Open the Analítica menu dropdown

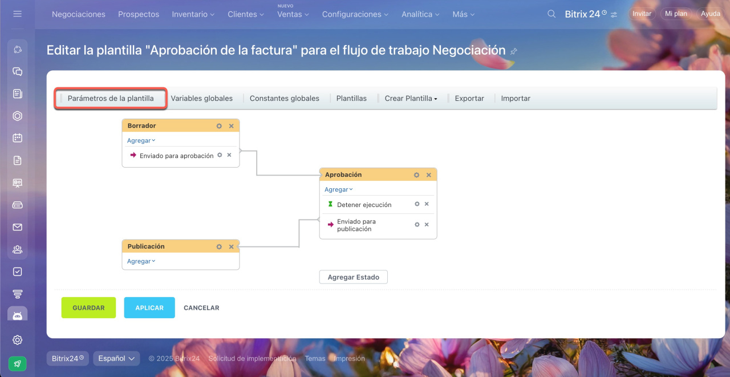tap(420, 14)
